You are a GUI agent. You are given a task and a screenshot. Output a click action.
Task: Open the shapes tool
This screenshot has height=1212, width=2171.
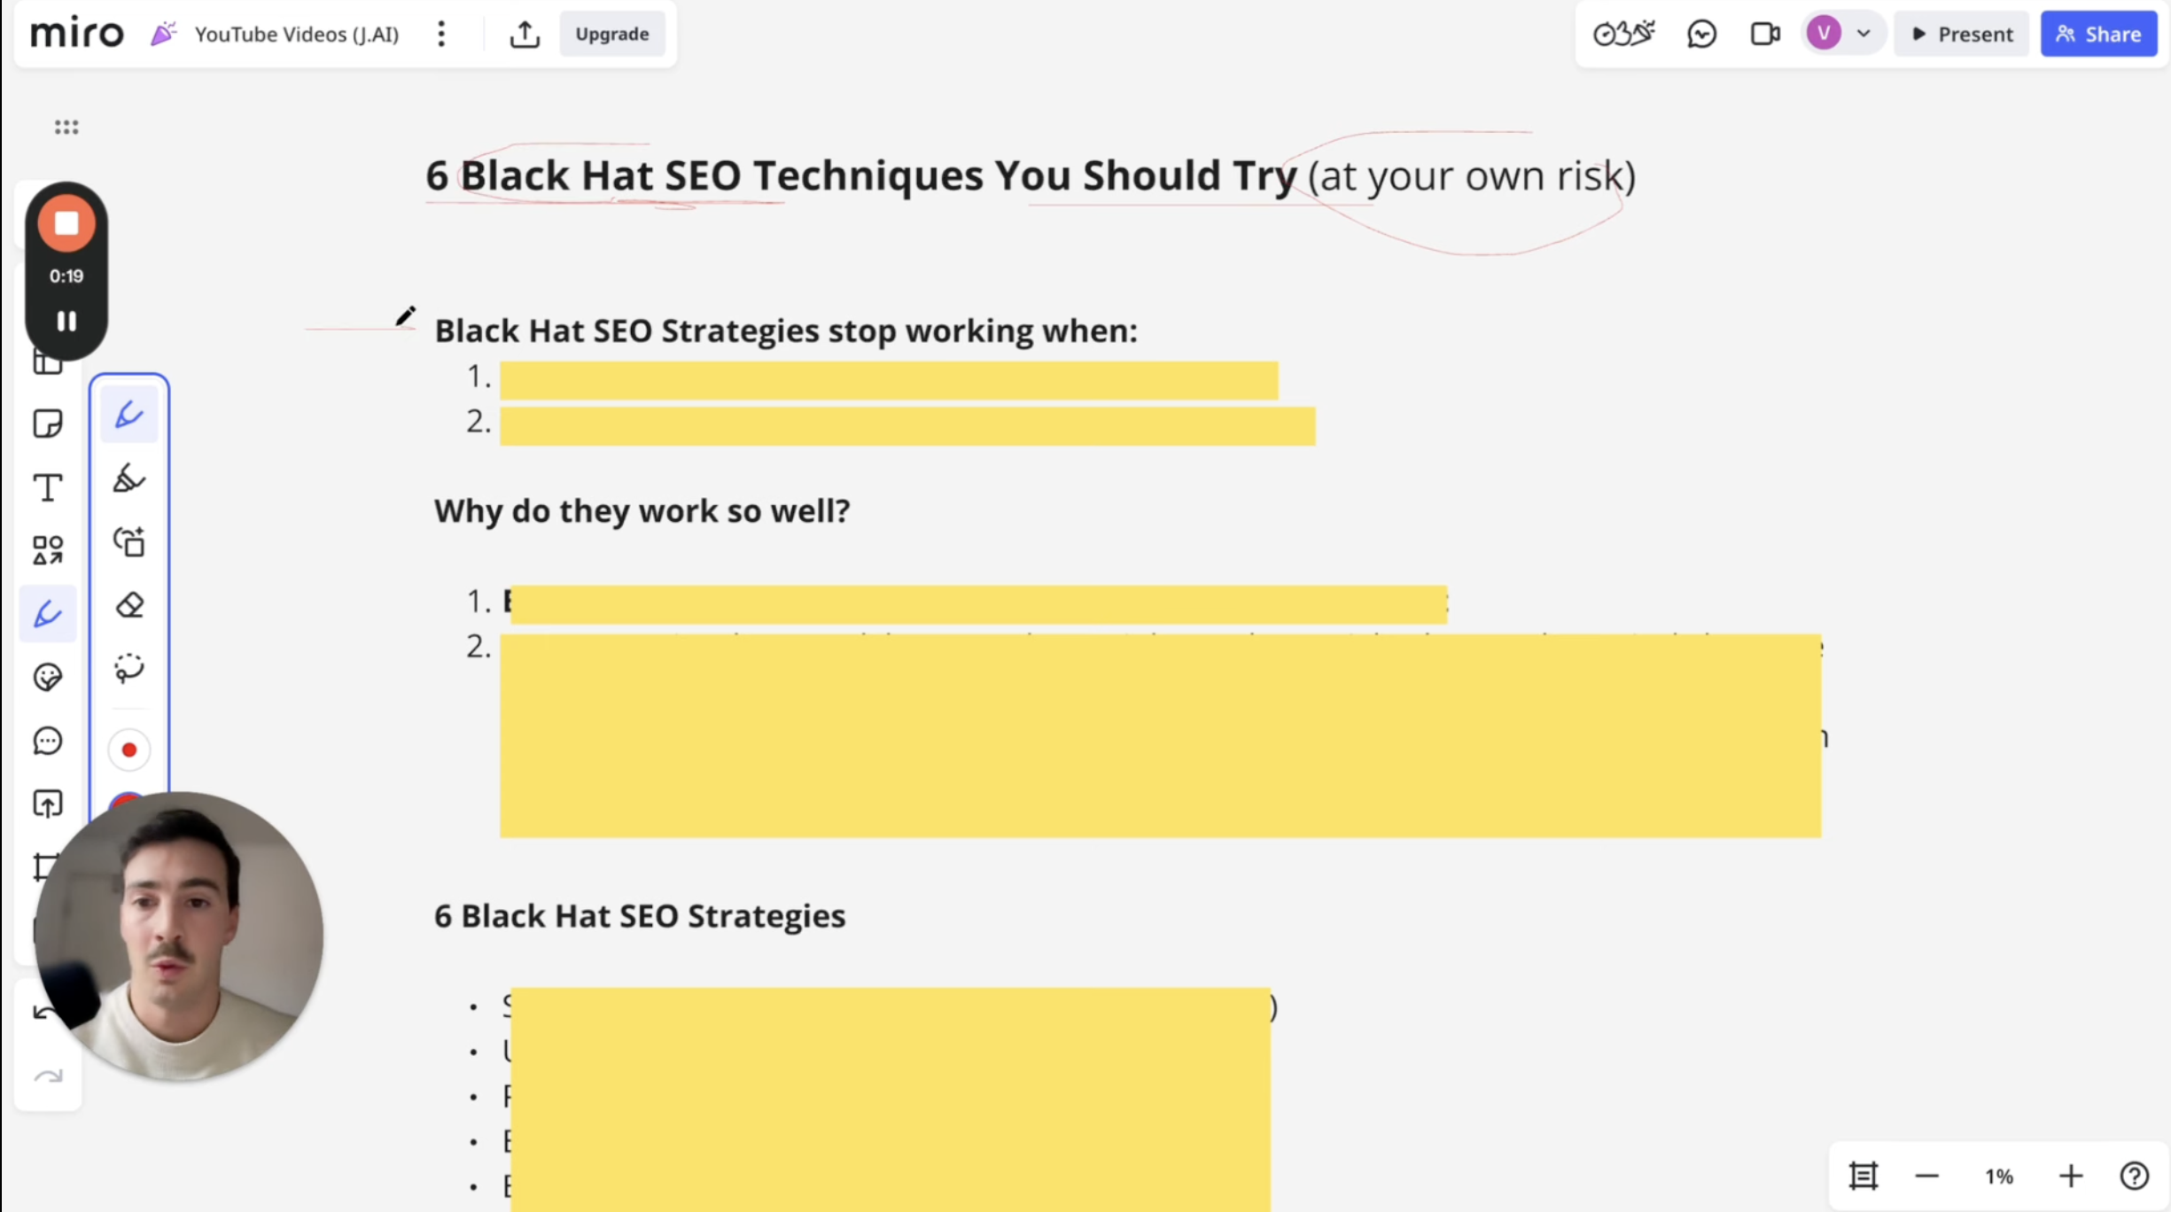[49, 549]
